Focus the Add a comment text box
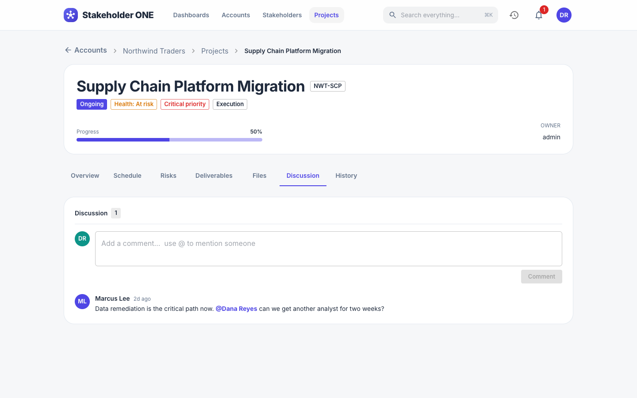The image size is (637, 398). [x=329, y=249]
